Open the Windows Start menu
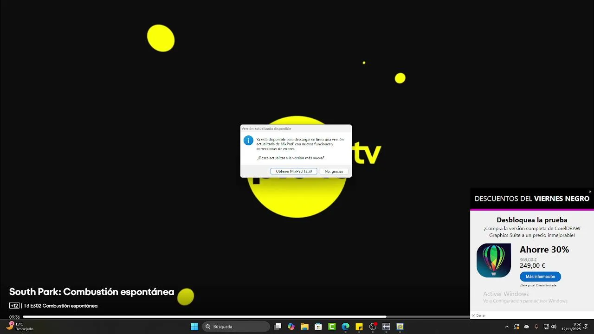 194,327
